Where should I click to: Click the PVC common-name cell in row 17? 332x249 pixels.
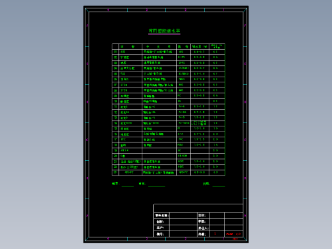pos(130,139)
